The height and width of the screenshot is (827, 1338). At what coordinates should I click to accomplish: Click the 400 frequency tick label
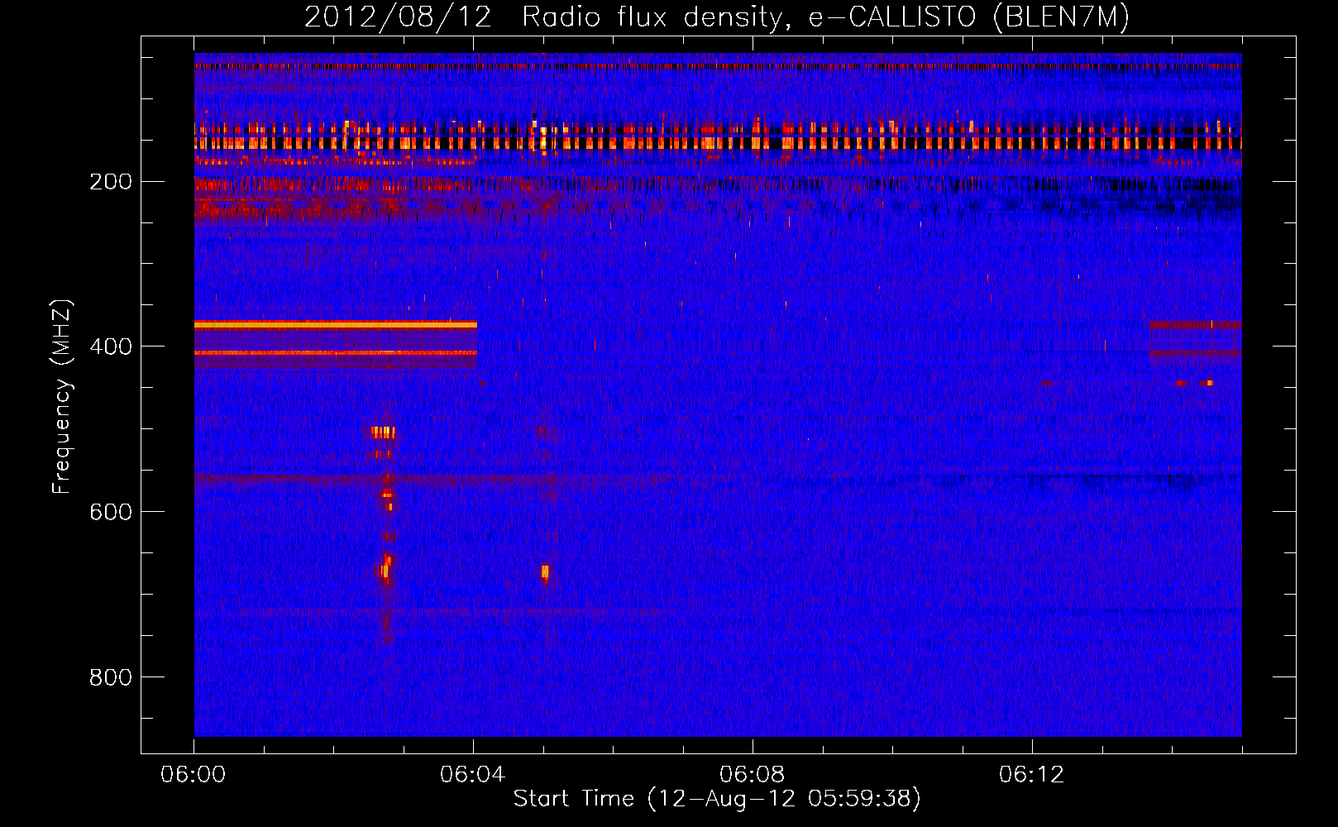111,347
